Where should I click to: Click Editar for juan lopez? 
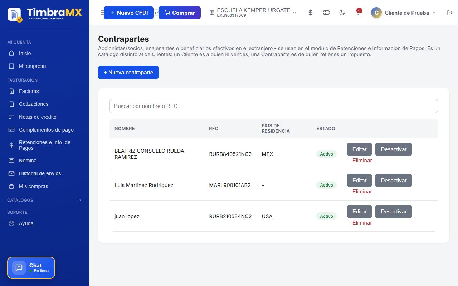tap(359, 212)
